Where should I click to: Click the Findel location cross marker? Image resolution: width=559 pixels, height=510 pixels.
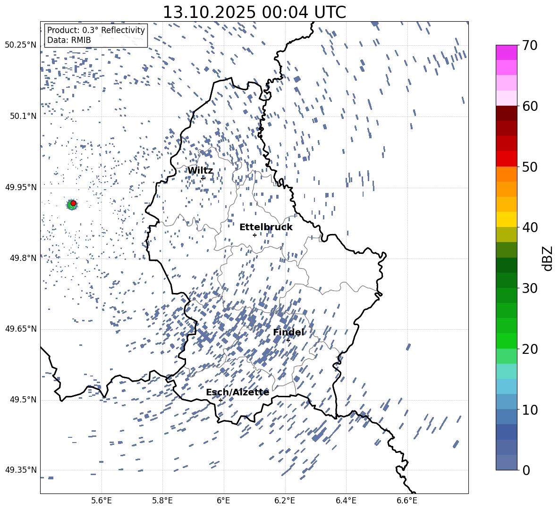coord(288,340)
